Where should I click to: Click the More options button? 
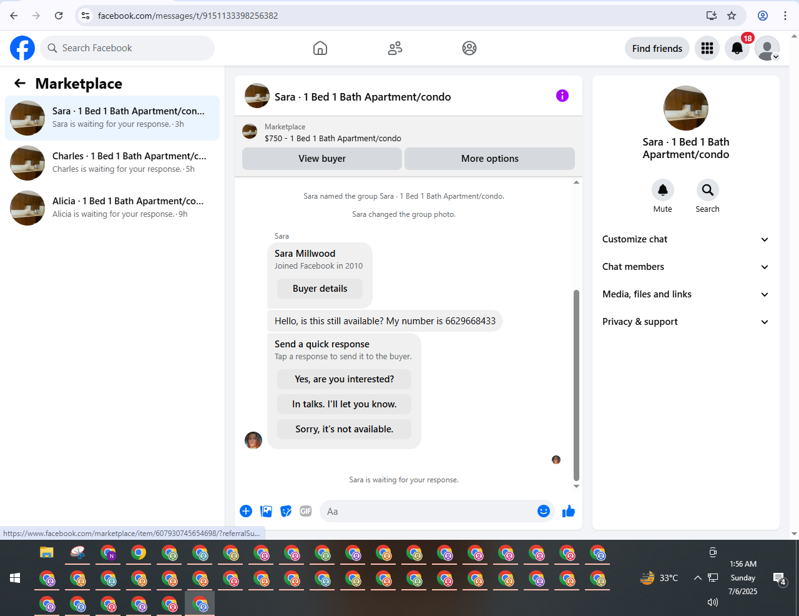pos(490,159)
